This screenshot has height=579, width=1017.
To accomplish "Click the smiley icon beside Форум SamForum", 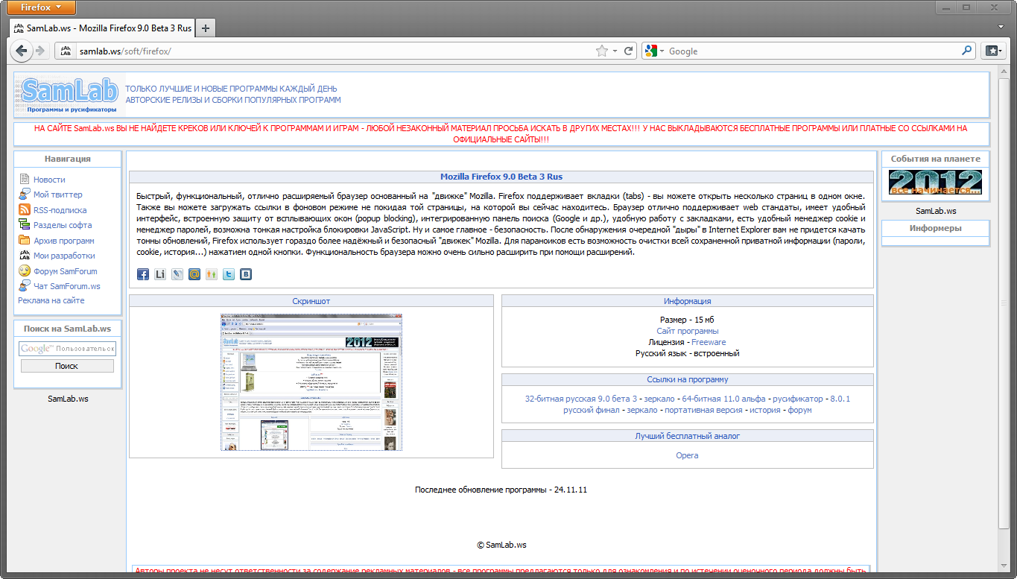I will (25, 271).
